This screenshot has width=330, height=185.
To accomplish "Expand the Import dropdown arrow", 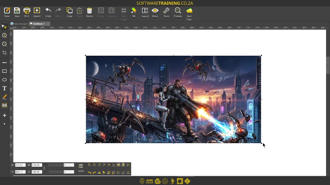I will click(37, 19).
